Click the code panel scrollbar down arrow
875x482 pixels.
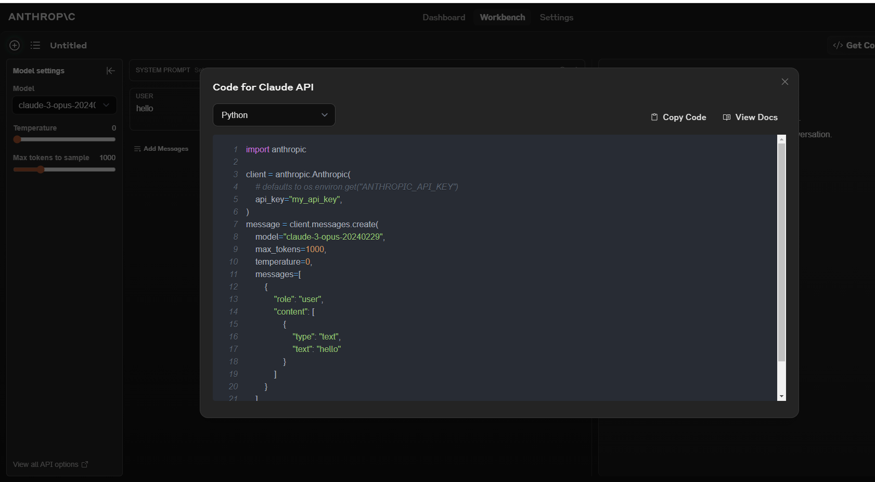click(781, 397)
